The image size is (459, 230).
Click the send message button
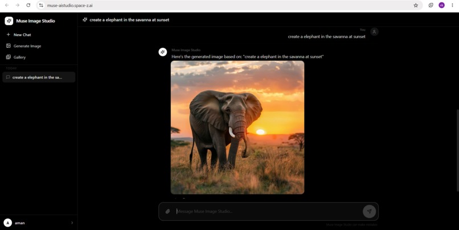click(369, 211)
